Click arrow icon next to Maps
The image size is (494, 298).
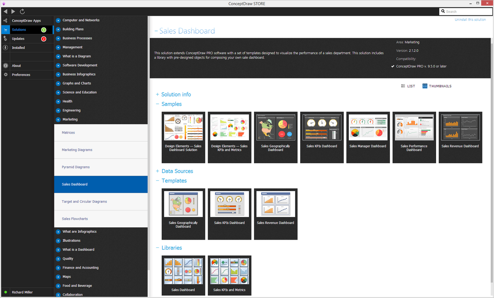tap(58, 277)
